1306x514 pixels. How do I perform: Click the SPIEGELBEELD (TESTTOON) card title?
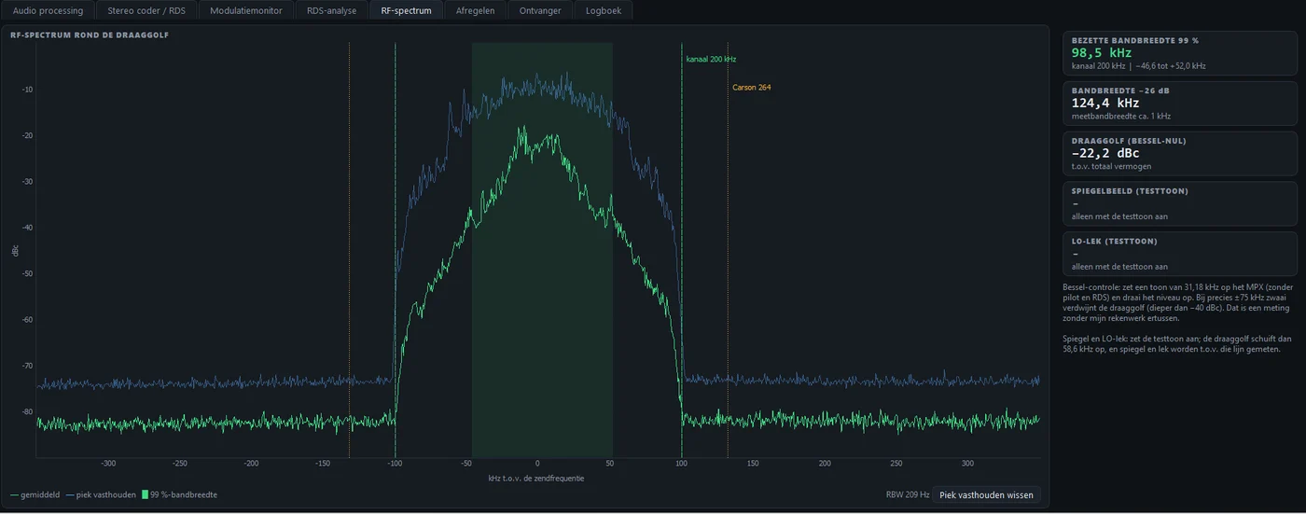pos(1130,191)
